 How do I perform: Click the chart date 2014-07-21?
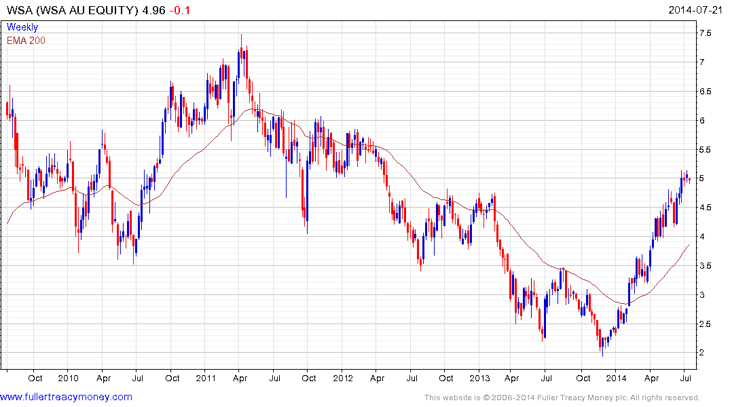pos(695,10)
